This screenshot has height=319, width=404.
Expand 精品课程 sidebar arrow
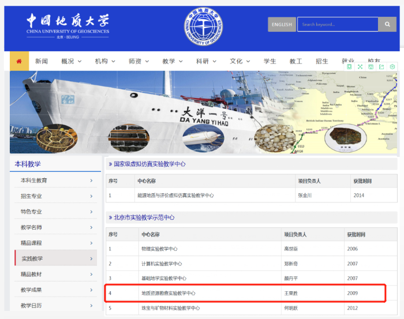pyautogui.click(x=91, y=243)
